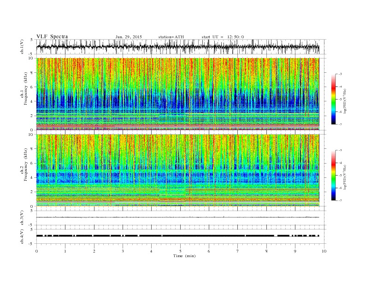This screenshot has width=365, height=282.
Task: Click the "4" kHz tick on ch.2 spectrogram
Action: tap(32, 178)
